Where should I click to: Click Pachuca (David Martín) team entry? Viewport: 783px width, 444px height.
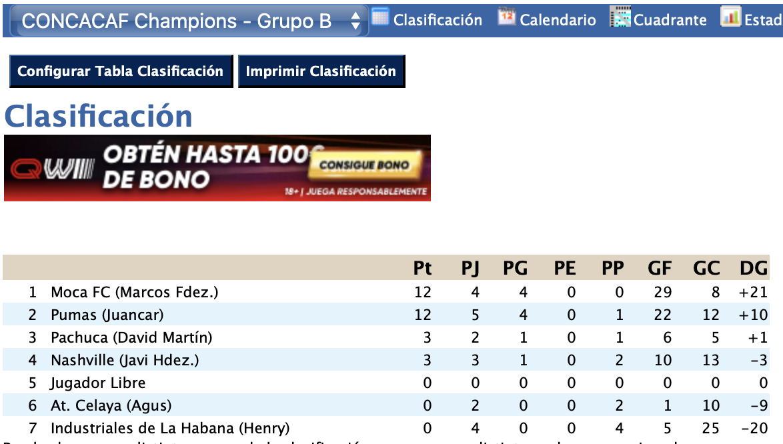[x=131, y=337]
